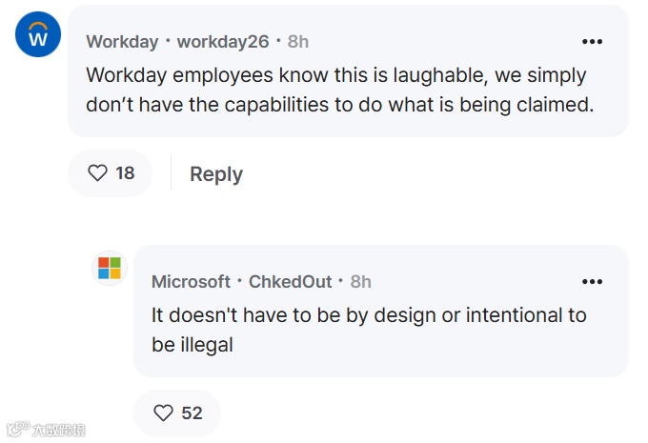
Task: Click the heart icon under ChkedOut's reply
Action: coord(164,413)
